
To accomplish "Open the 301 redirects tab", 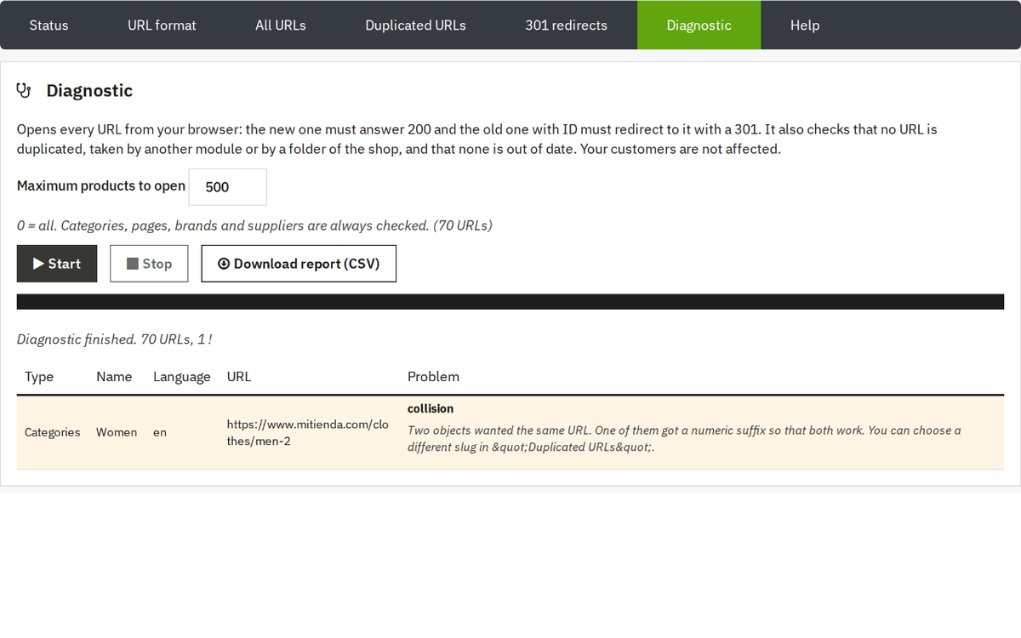I will 567,25.
